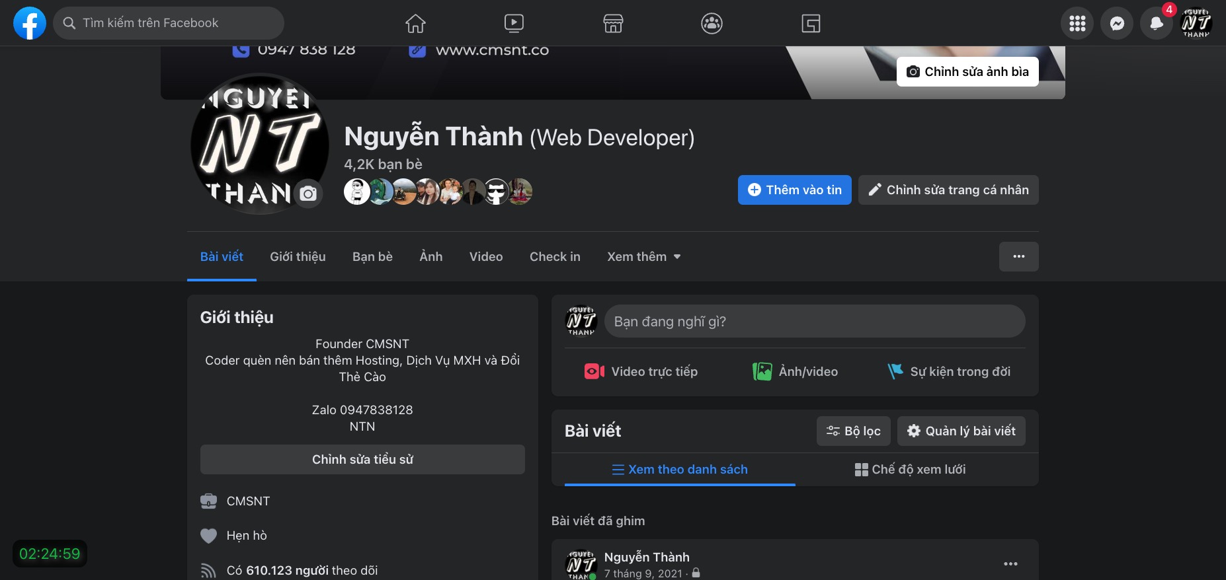The height and width of the screenshot is (580, 1226).
Task: Open the Check in tab
Action: pos(555,256)
